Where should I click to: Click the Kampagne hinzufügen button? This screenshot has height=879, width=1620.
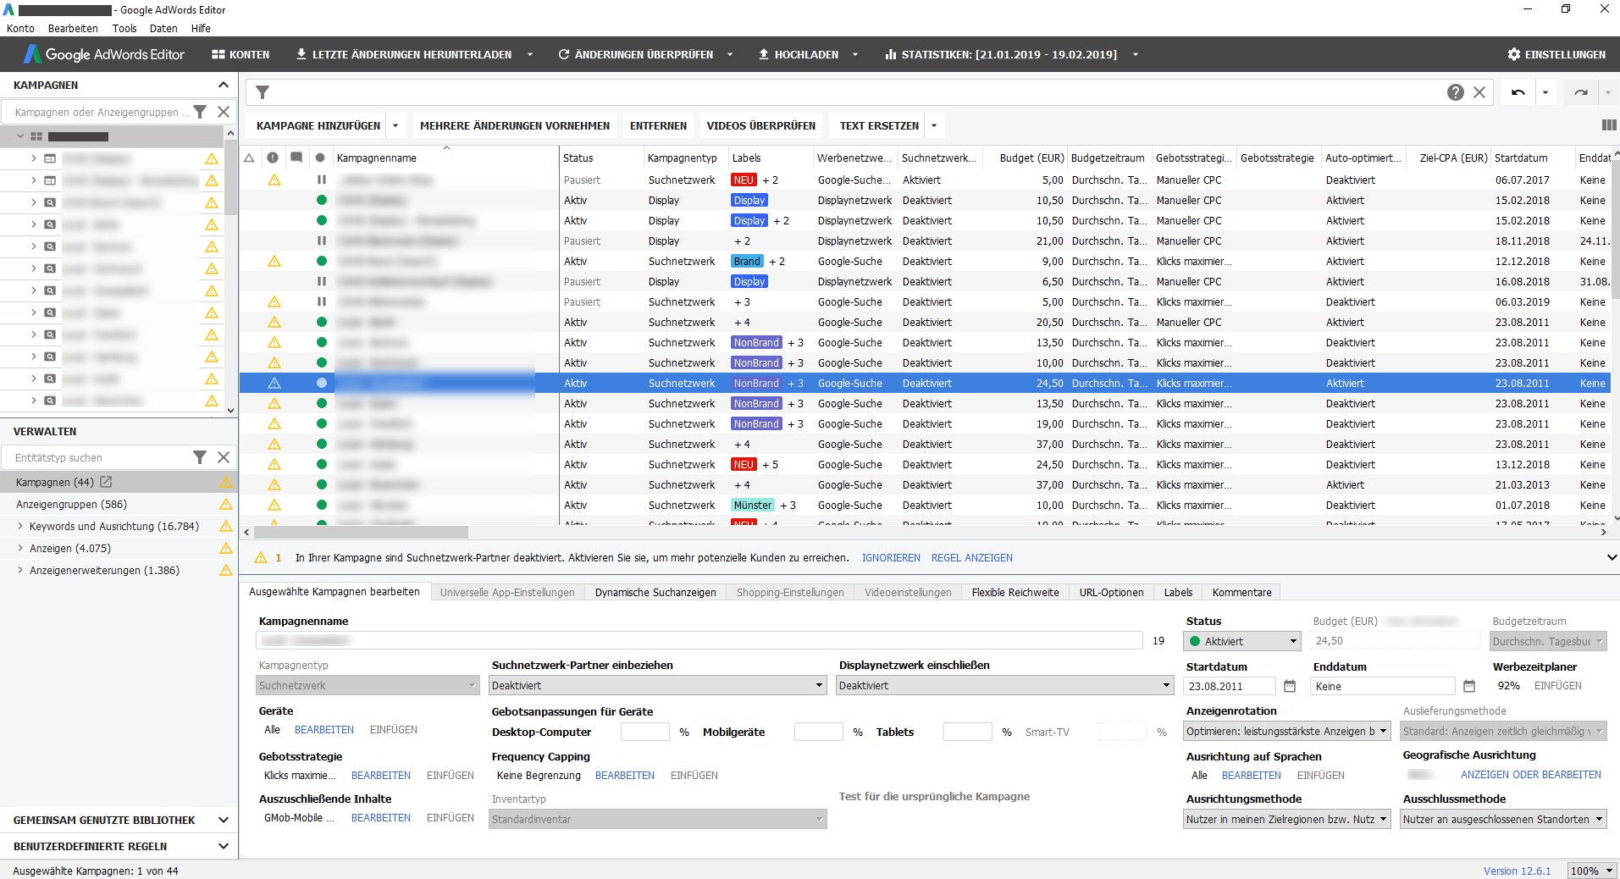coord(318,125)
